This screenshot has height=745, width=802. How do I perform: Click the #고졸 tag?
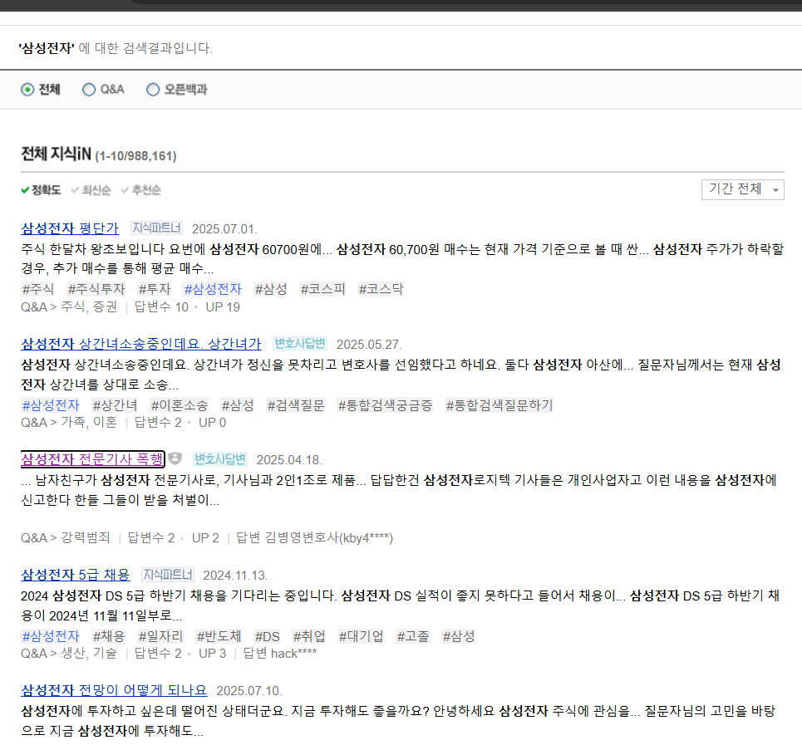pyautogui.click(x=413, y=636)
